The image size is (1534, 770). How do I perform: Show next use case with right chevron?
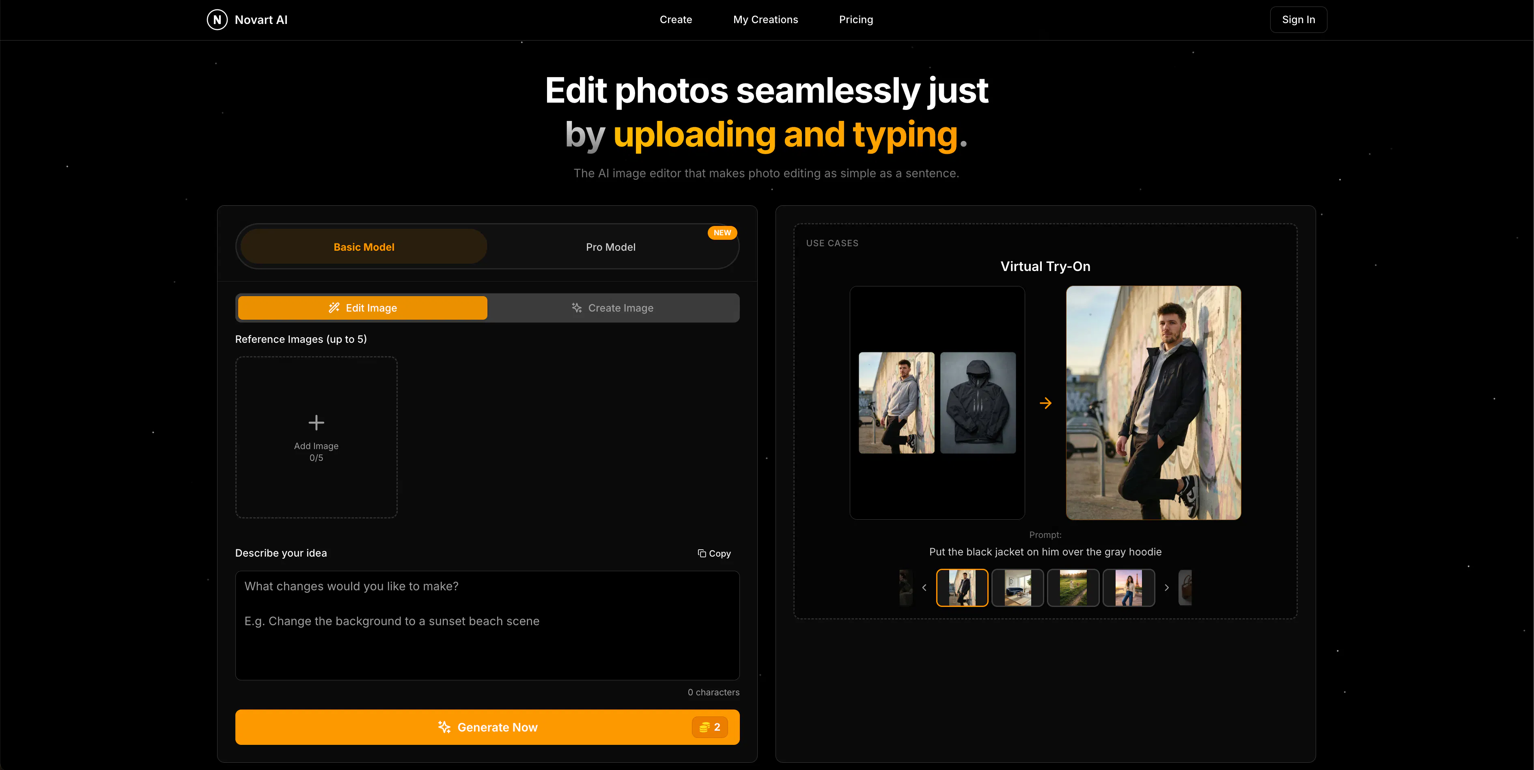[1167, 588]
